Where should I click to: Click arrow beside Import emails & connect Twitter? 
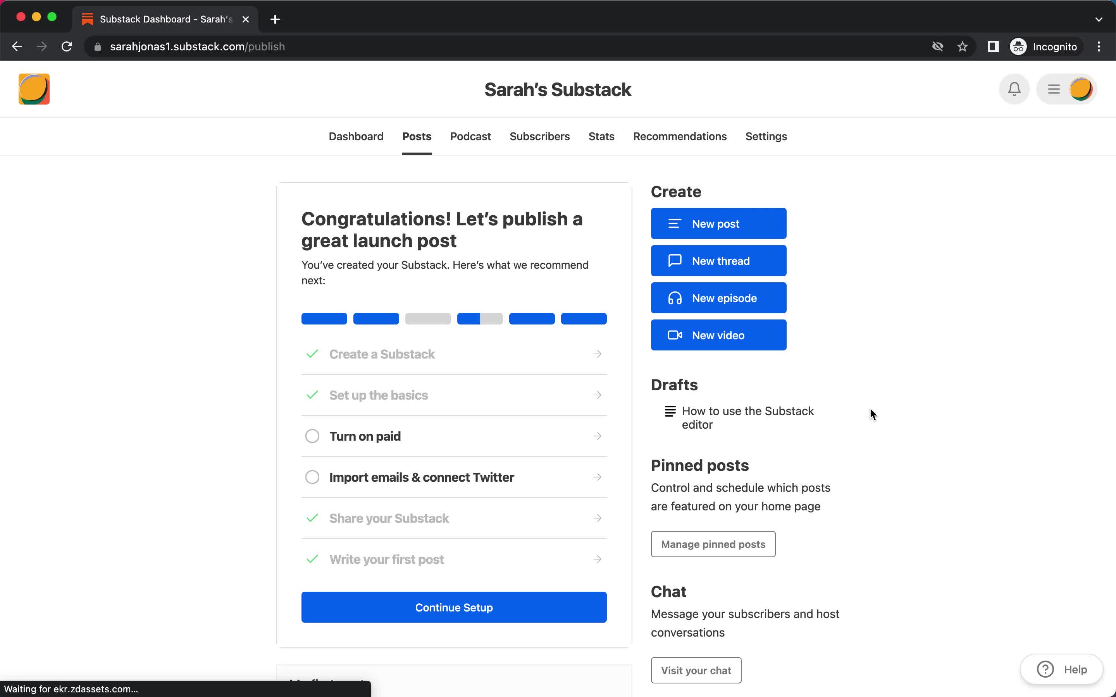coord(597,477)
